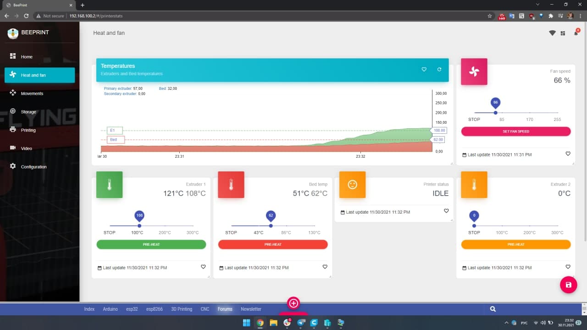This screenshot has height=330, width=587.
Task: Toggle the heart on the Fan speed card
Action: 568,154
